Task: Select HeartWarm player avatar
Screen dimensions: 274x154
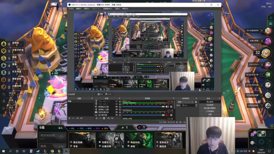Action: pyautogui.click(x=268, y=64)
